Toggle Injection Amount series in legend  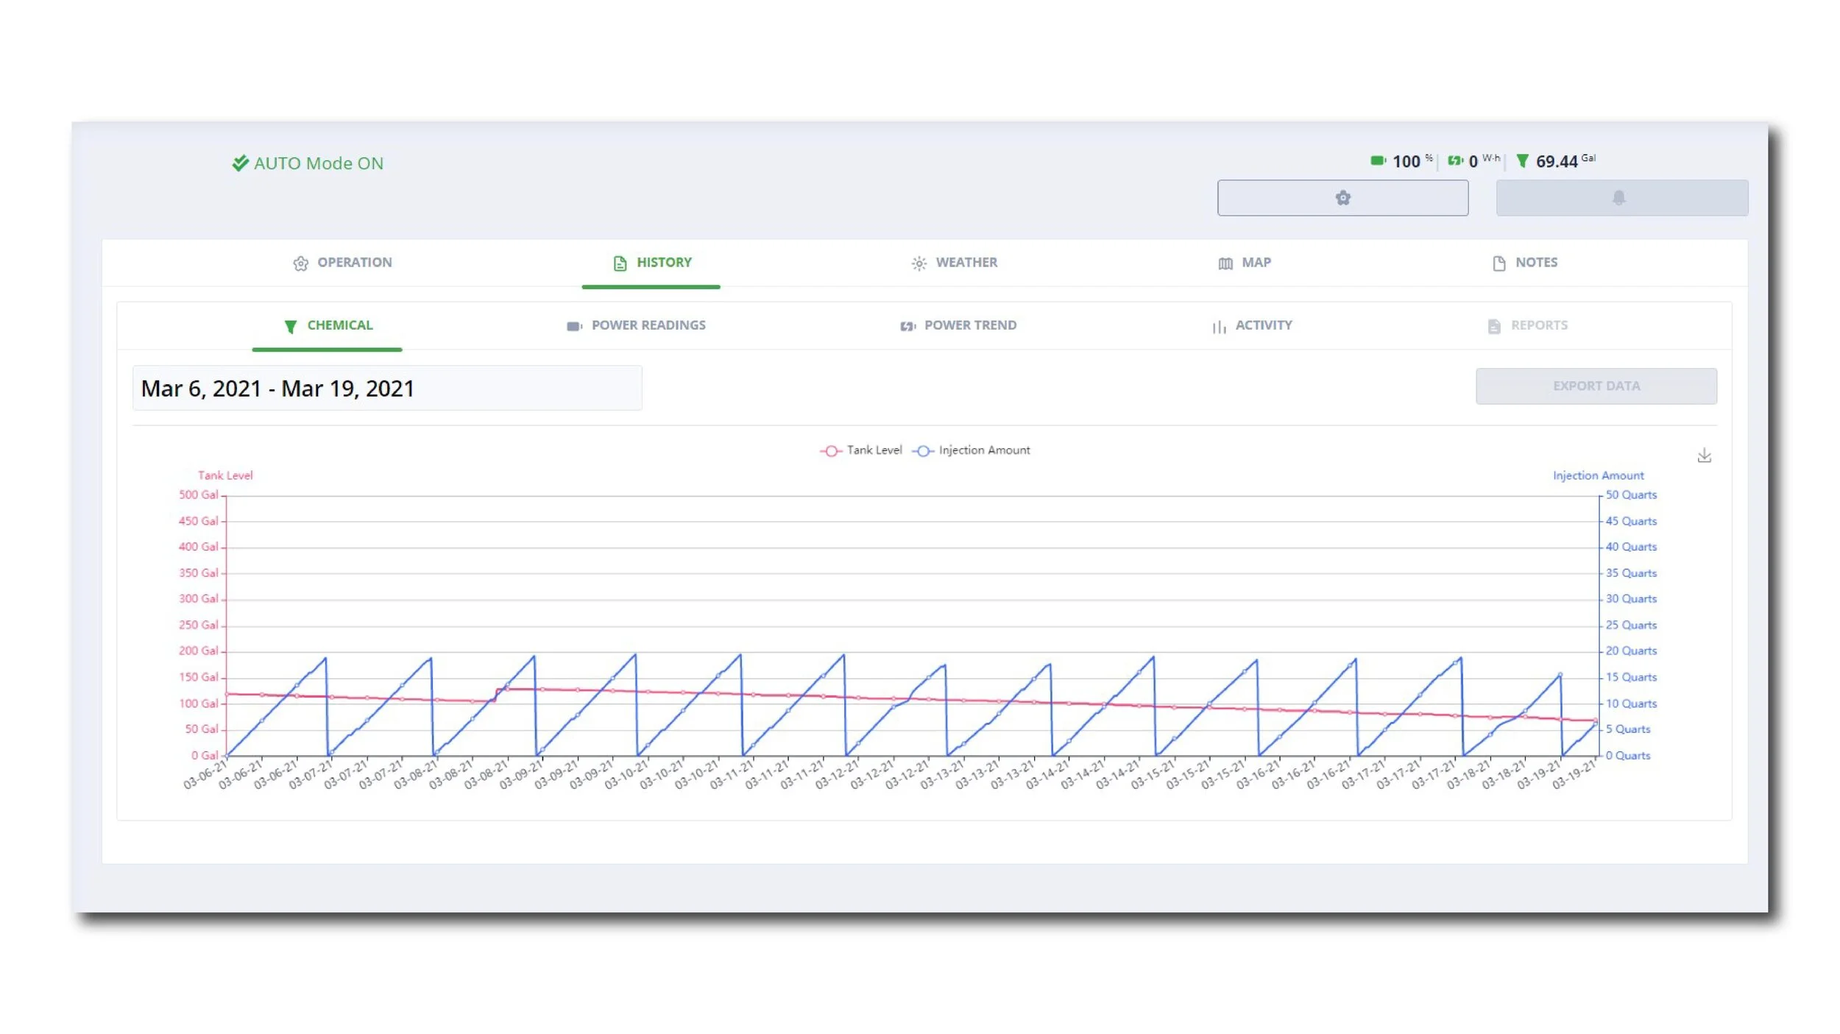pos(972,450)
